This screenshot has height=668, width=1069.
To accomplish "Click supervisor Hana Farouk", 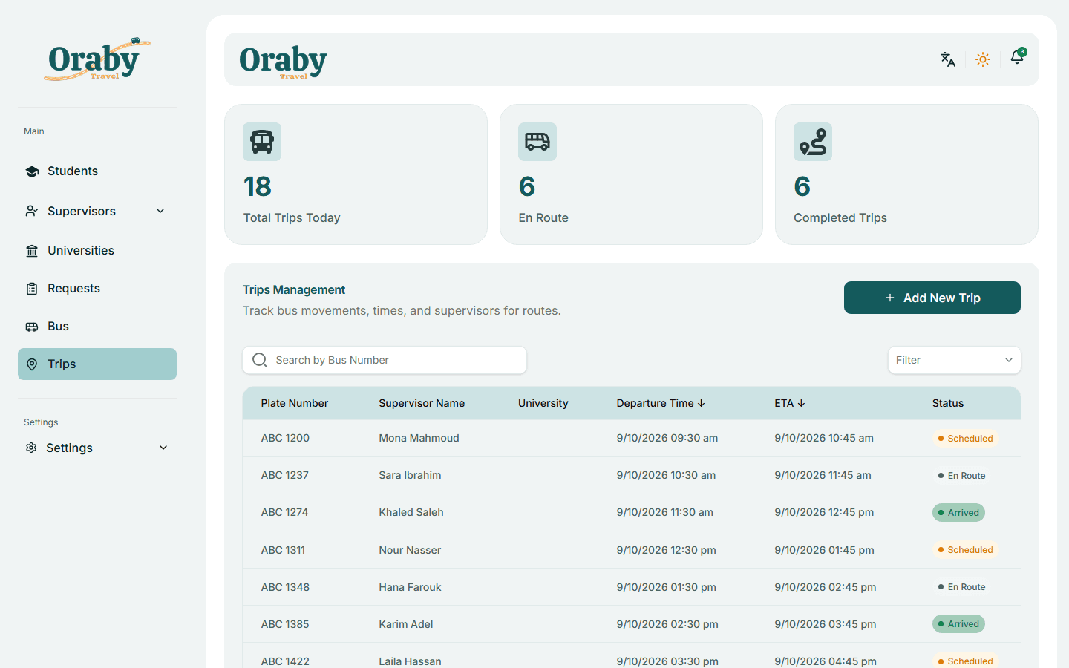I will pos(410,587).
